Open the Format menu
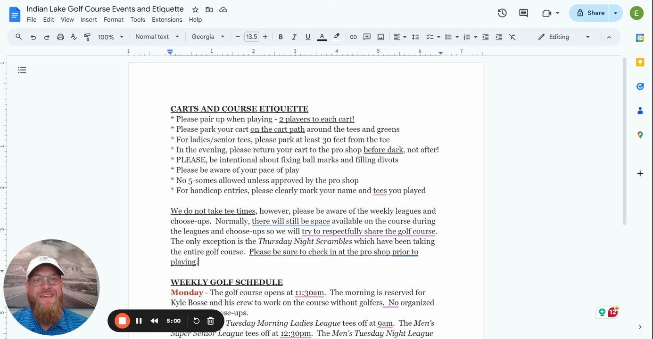653x339 pixels. 114,20
